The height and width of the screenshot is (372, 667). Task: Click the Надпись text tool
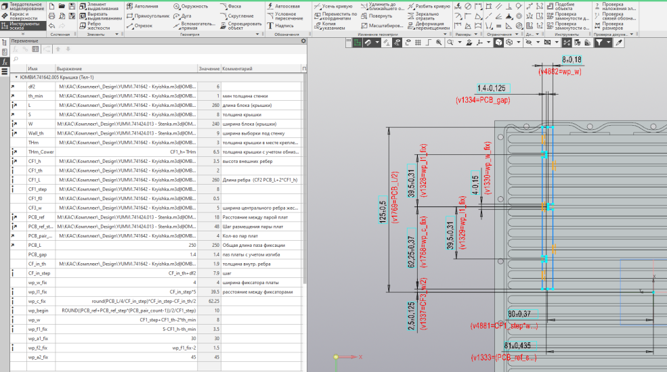pyautogui.click(x=280, y=25)
